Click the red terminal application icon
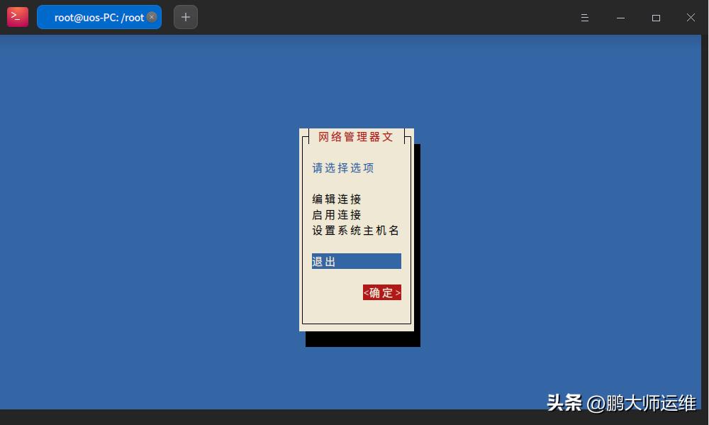Viewport: 709px width, 425px height. point(17,16)
